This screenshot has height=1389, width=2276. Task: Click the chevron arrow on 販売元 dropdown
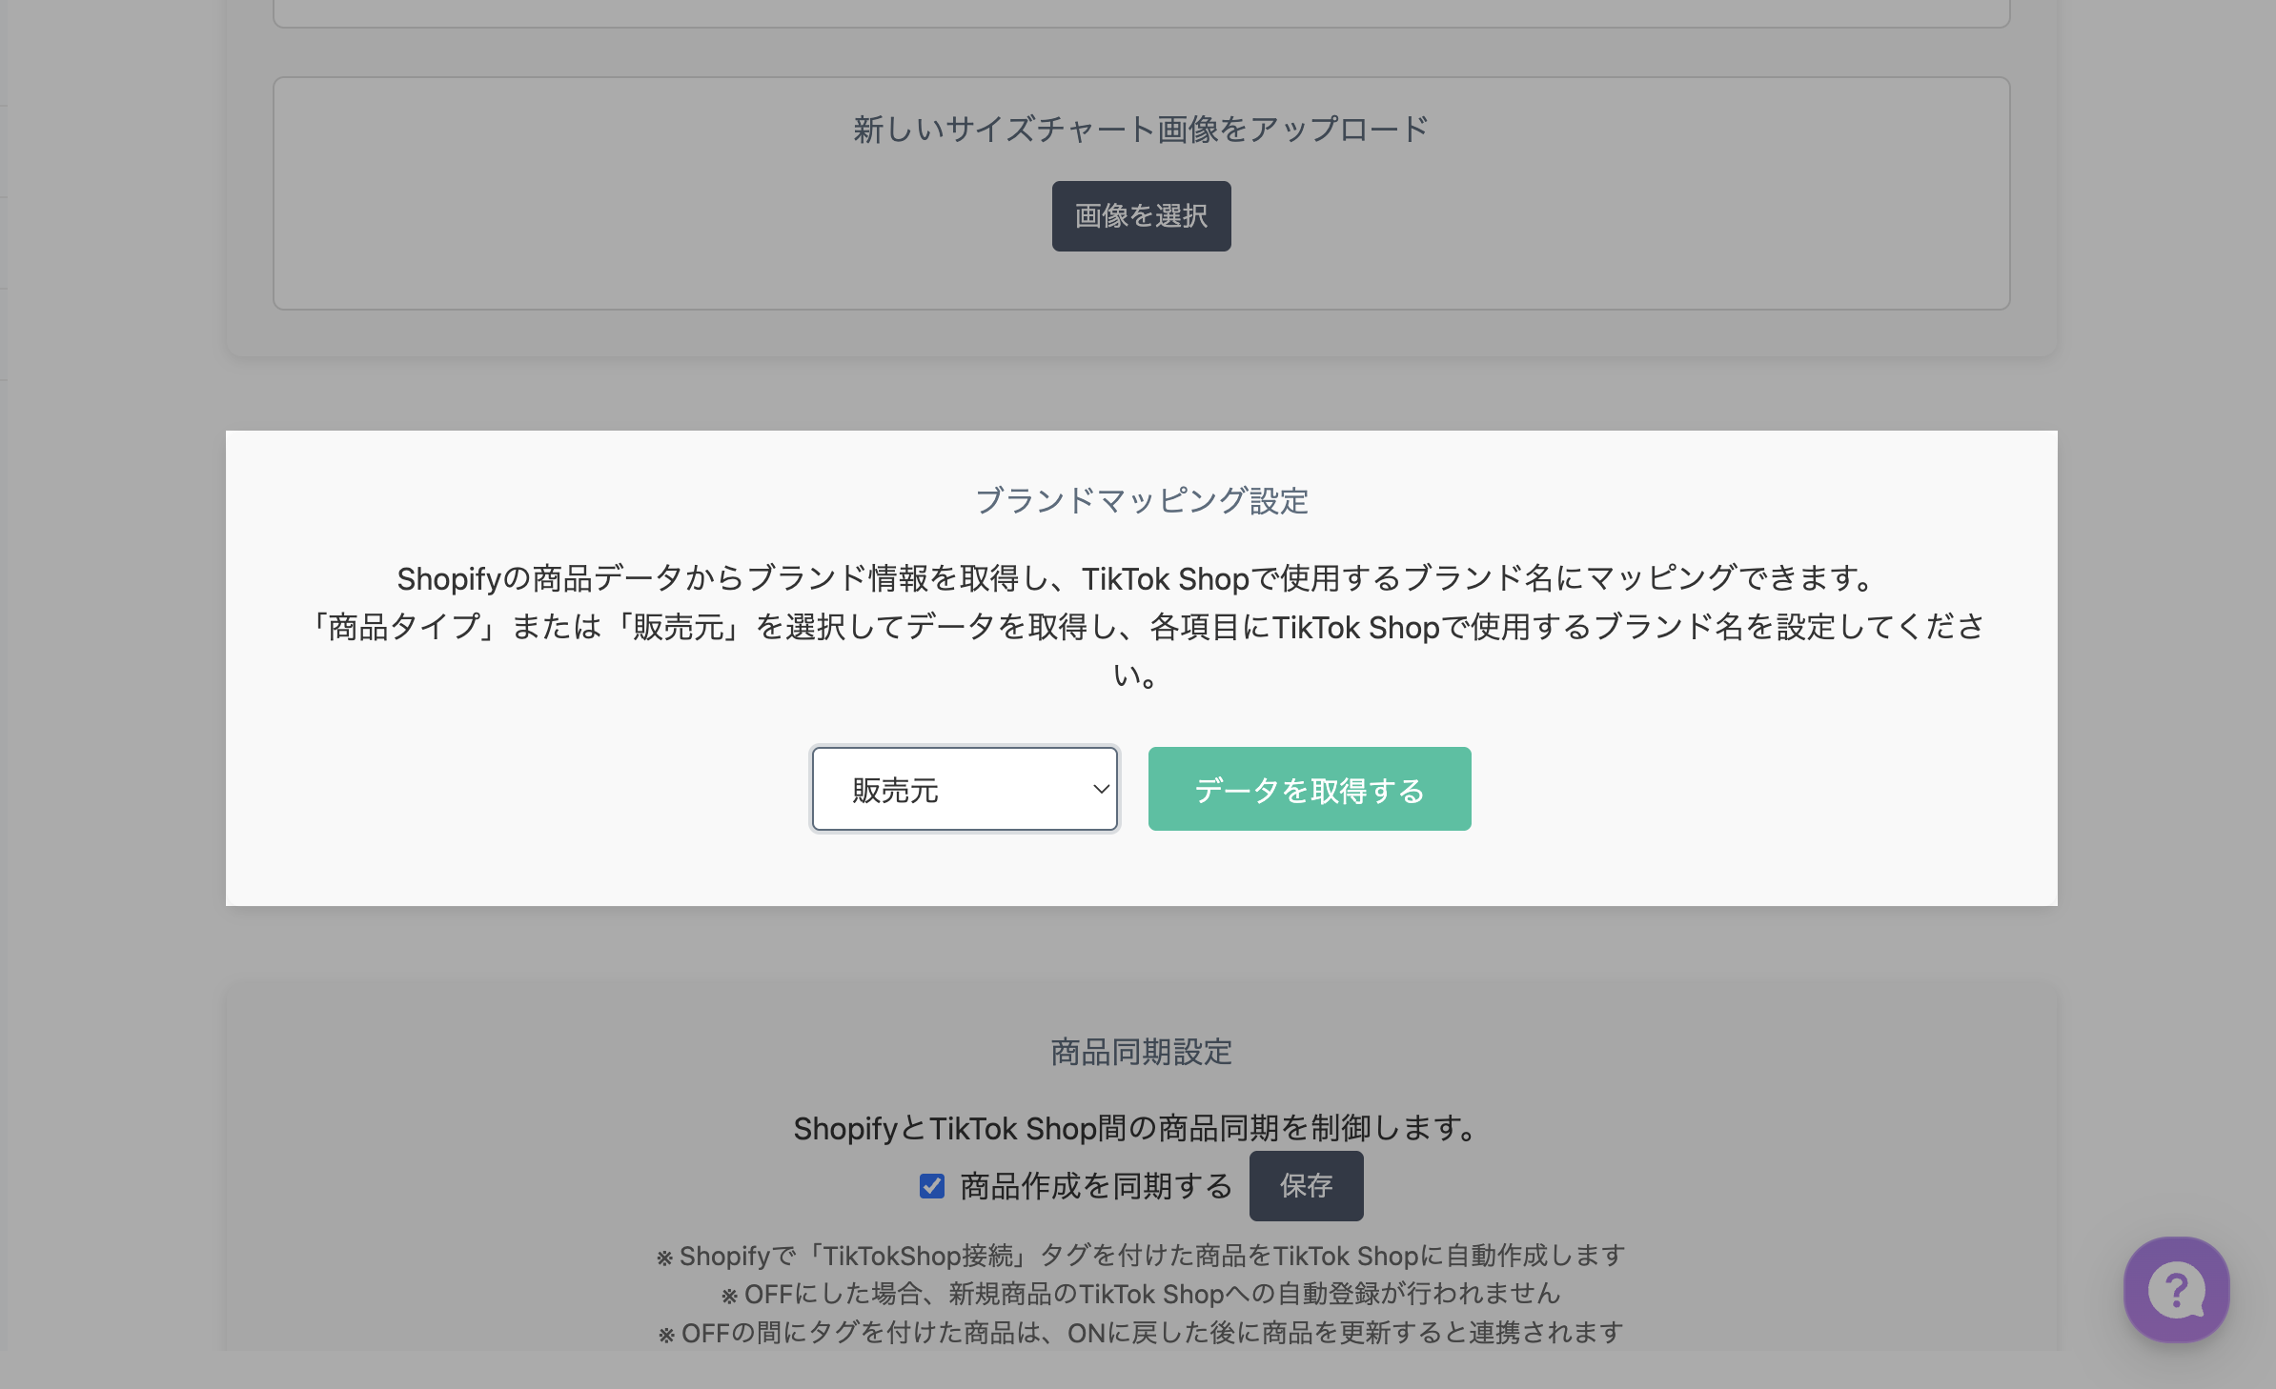coord(1101,789)
